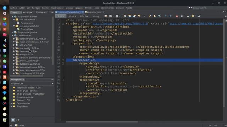Select antlr-2.7.7.jar in Dependencias
The width and height of the screenshot is (227, 127).
[x=26, y=45]
